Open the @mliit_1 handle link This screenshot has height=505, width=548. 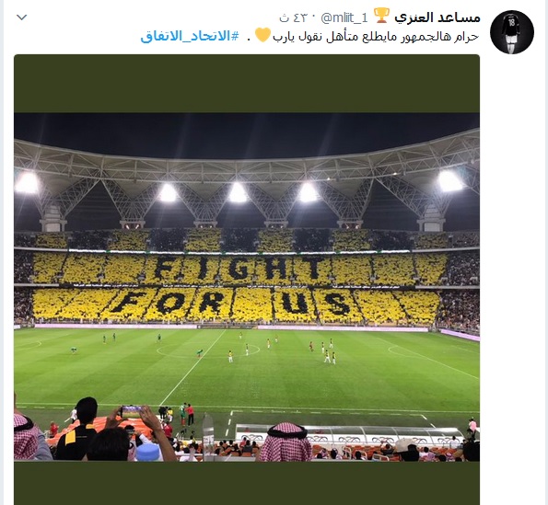tap(344, 17)
